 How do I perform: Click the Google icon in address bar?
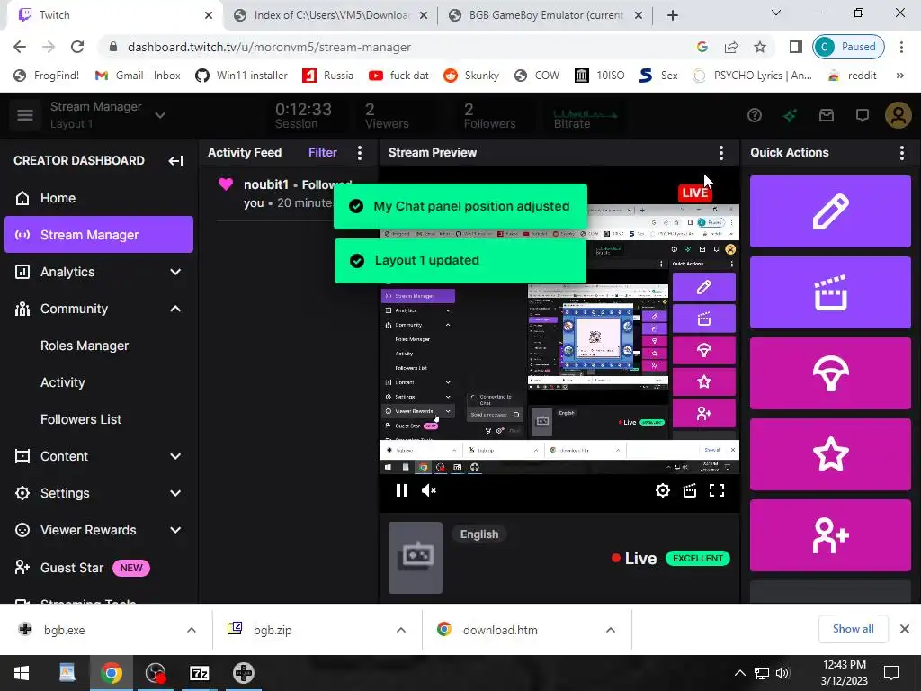(702, 47)
